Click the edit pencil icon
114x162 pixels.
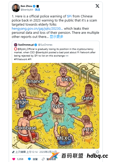[x=13, y=152]
